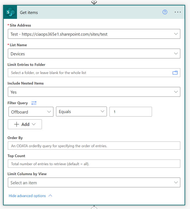Screen dimensions: 190x209
Task: Click the folder picker icon
Action: 175,73
